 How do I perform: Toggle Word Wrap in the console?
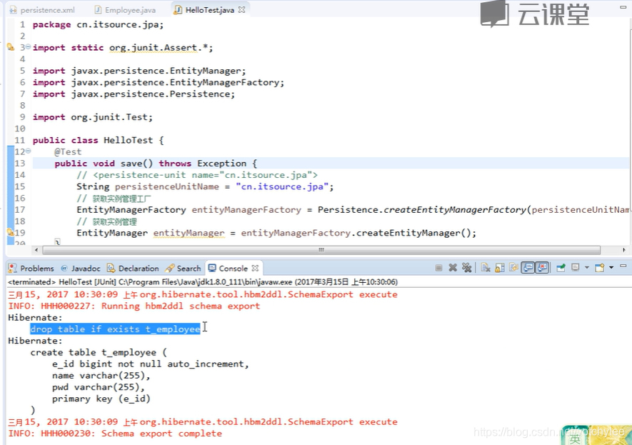coord(513,268)
